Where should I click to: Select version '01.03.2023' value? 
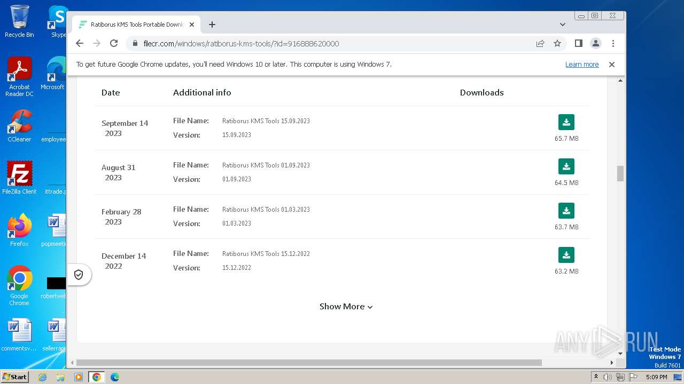[237, 223]
